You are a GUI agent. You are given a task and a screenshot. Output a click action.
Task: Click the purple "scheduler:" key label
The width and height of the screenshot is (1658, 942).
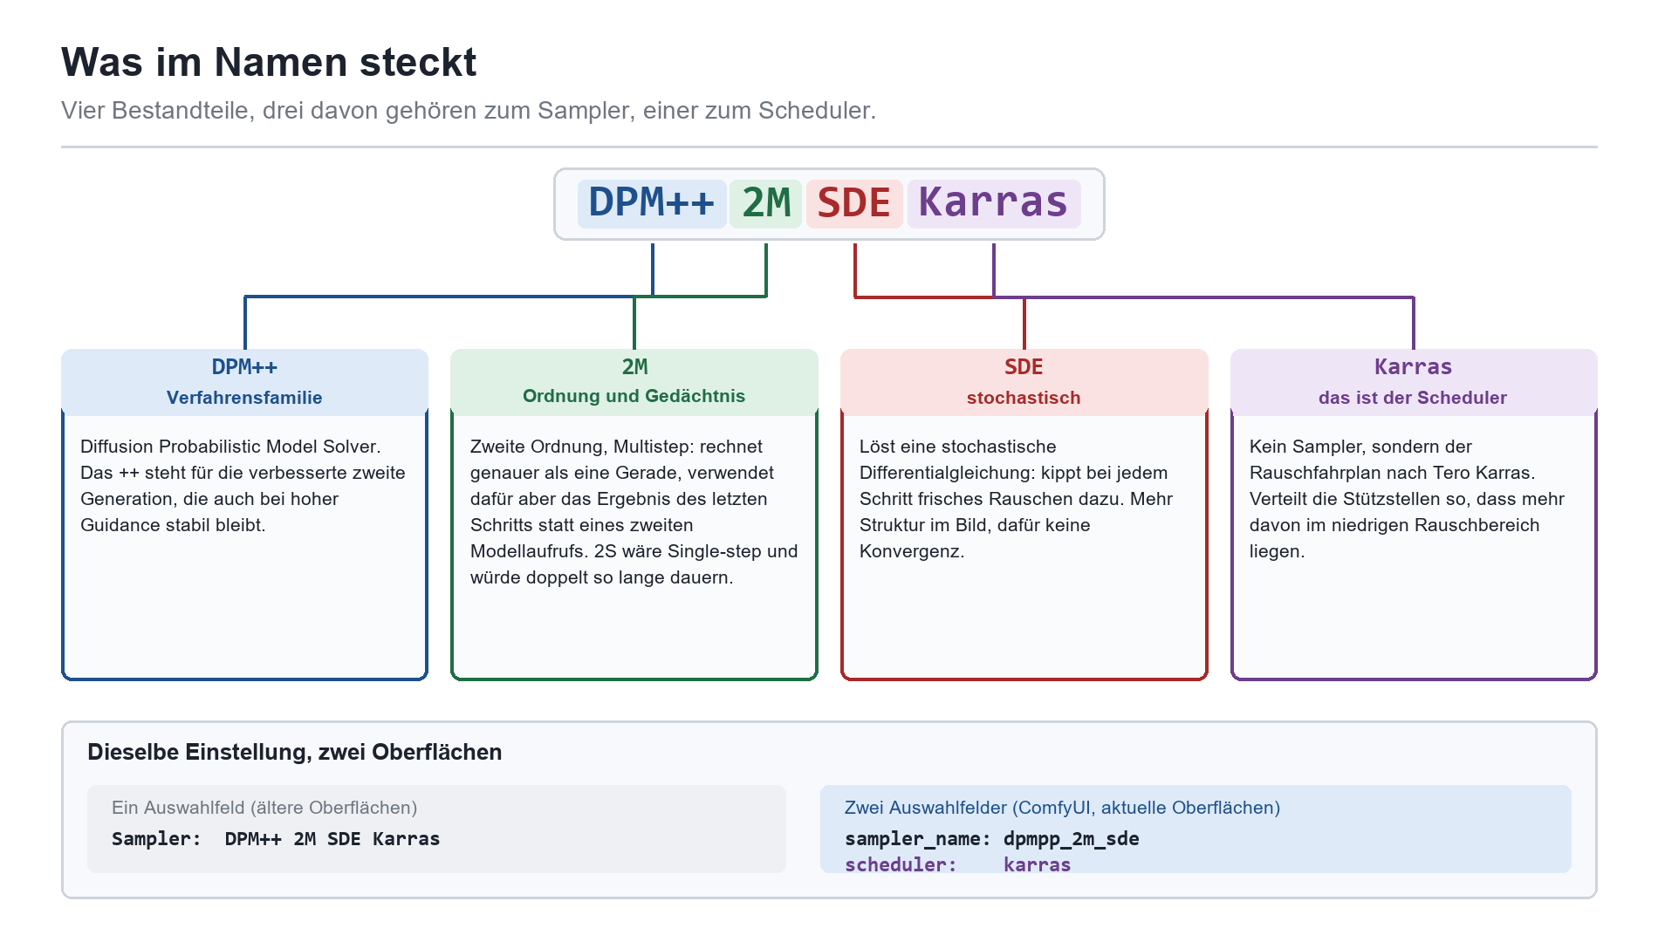pos(901,864)
